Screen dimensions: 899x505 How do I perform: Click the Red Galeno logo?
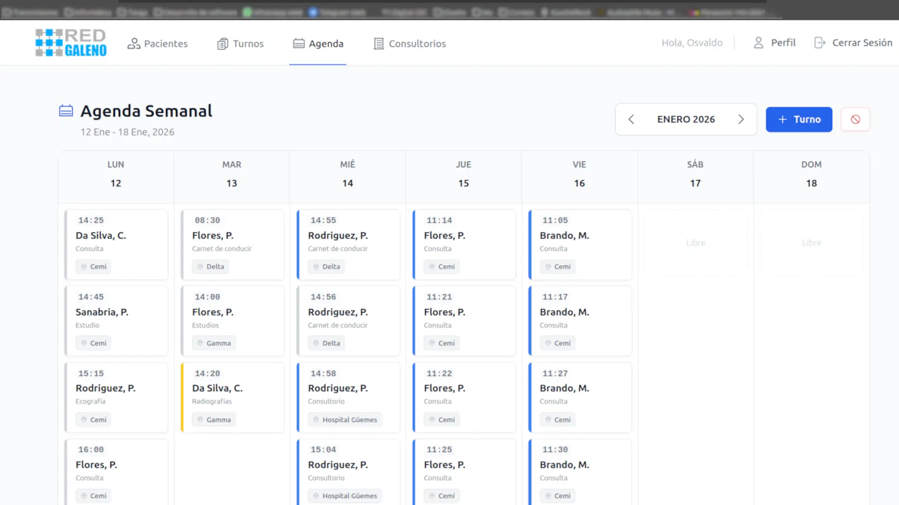click(x=71, y=43)
